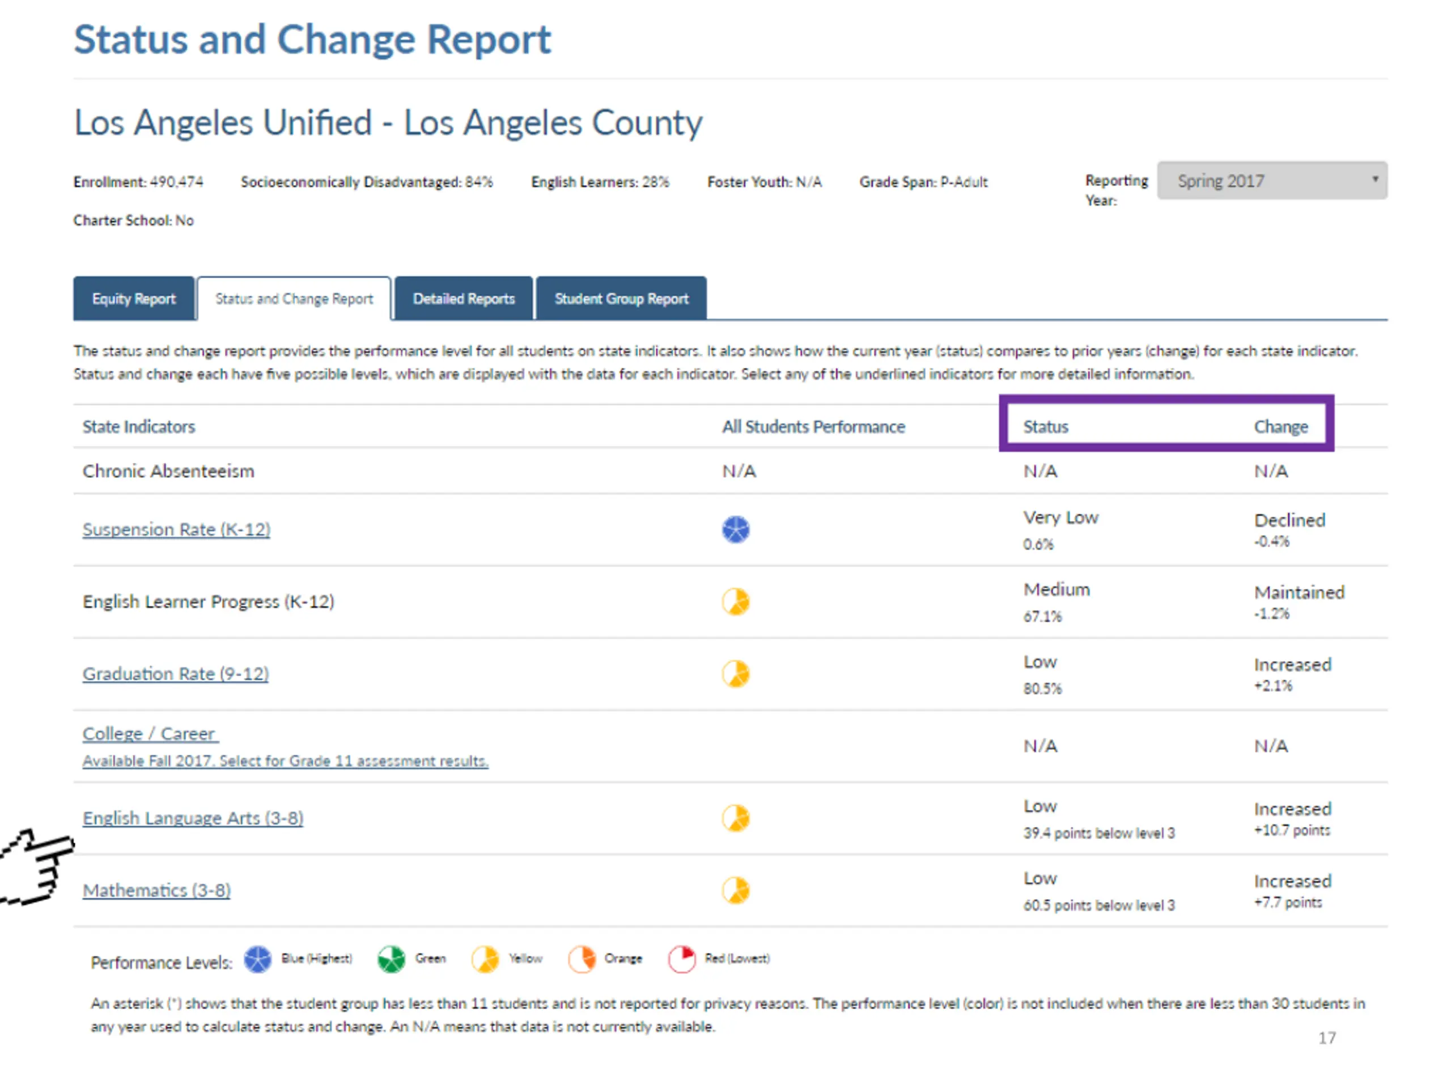The height and width of the screenshot is (1088, 1451).
Task: Click the Medium status for English Learner Progress
Action: click(1057, 589)
